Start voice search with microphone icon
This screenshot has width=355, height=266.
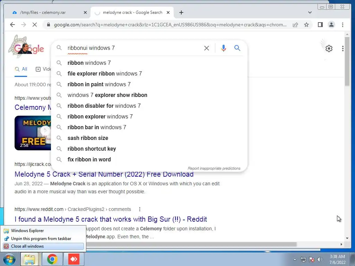[x=224, y=48]
